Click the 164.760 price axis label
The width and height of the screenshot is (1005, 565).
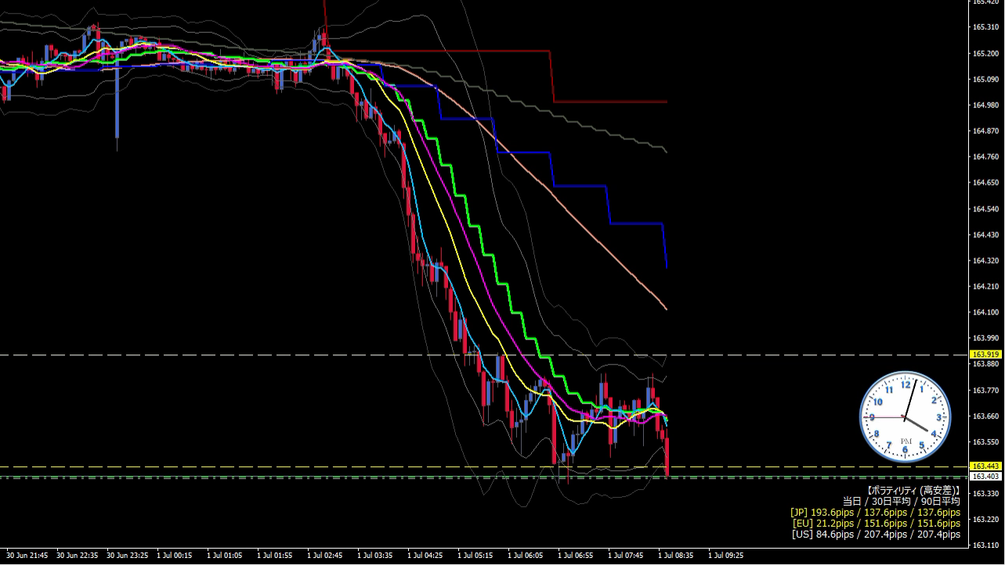tap(985, 157)
